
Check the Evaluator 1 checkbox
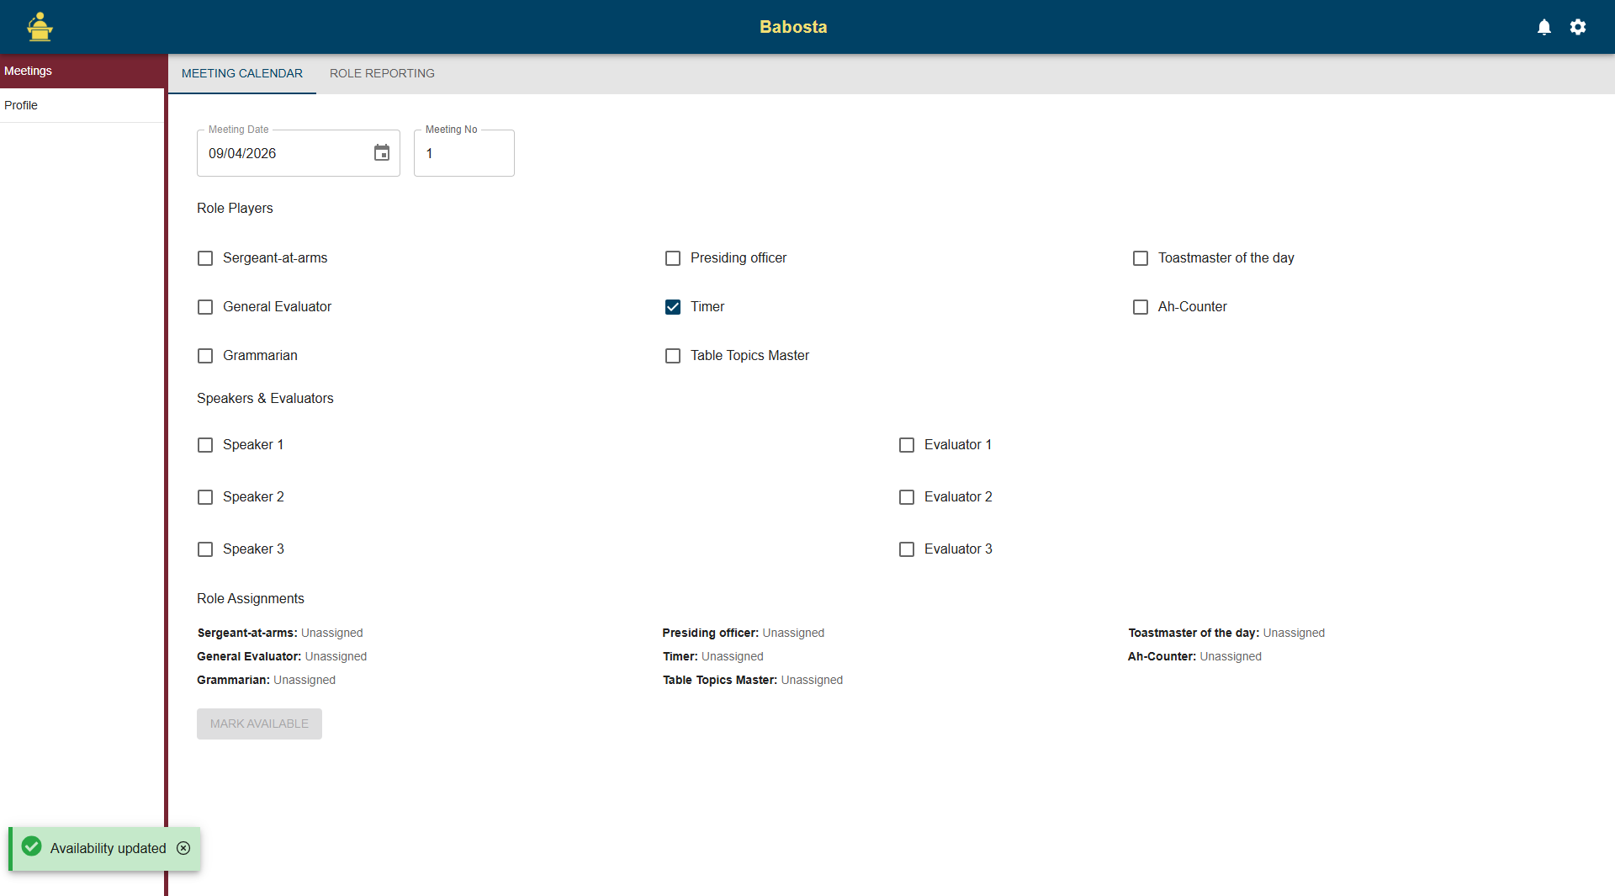tap(907, 445)
